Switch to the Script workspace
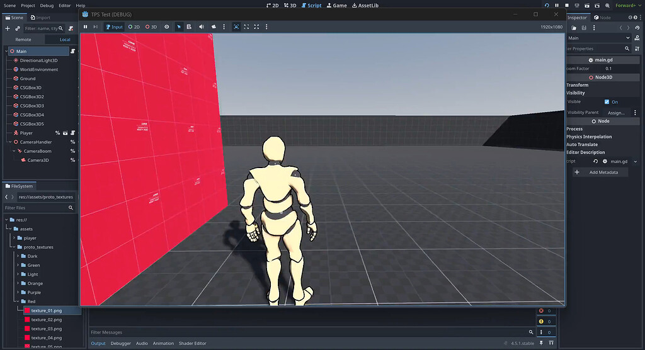The height and width of the screenshot is (350, 645). click(311, 5)
